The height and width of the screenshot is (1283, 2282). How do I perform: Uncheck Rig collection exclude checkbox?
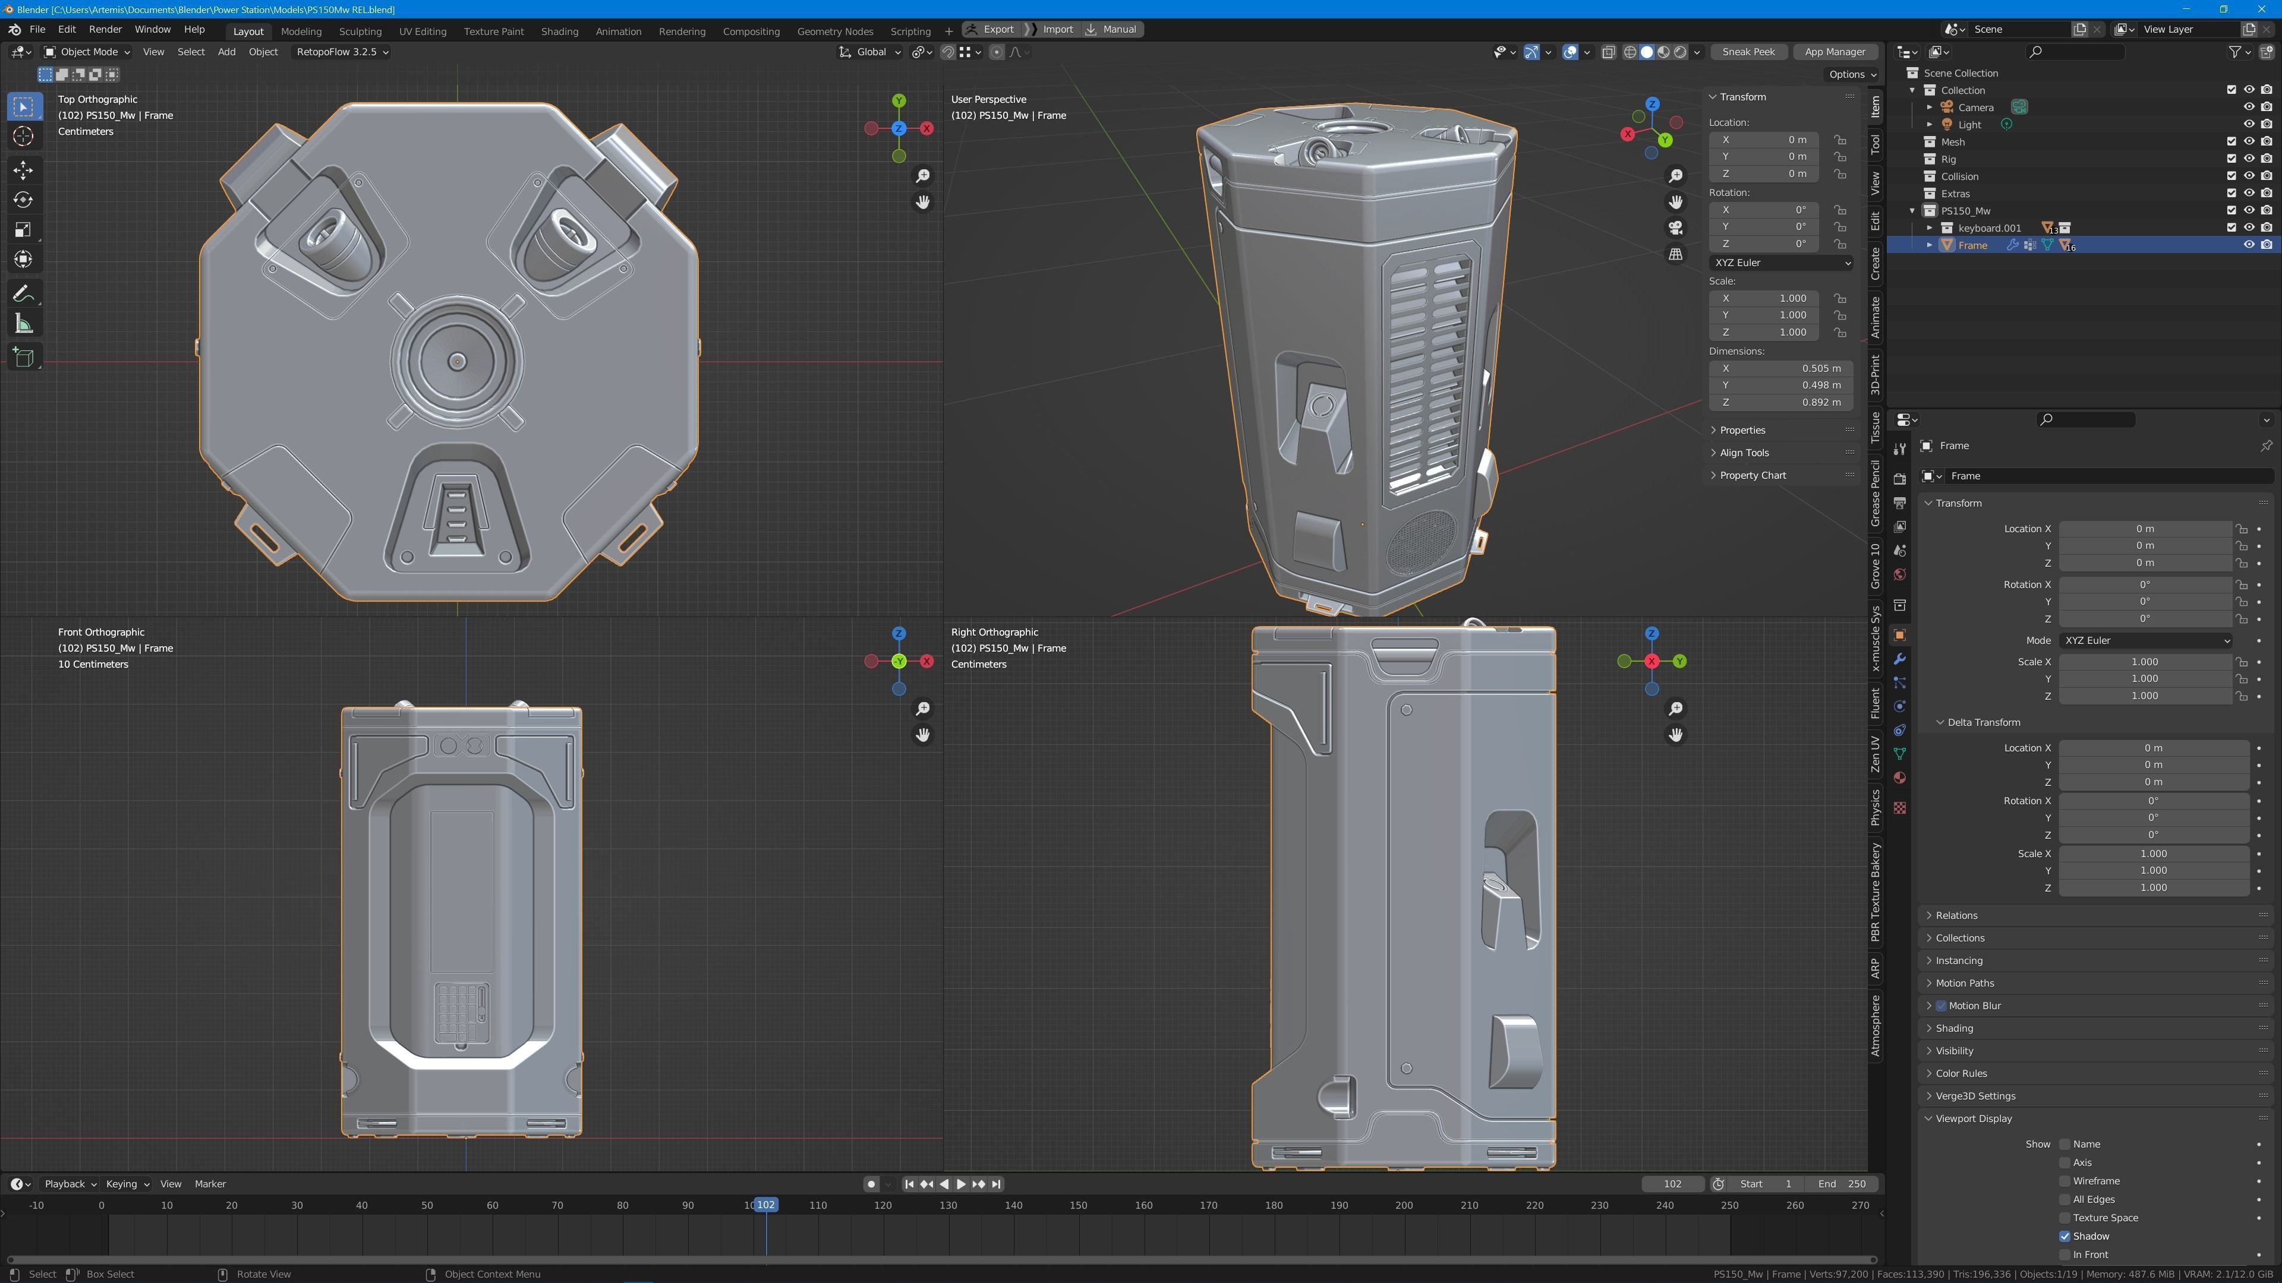pyautogui.click(x=2231, y=159)
